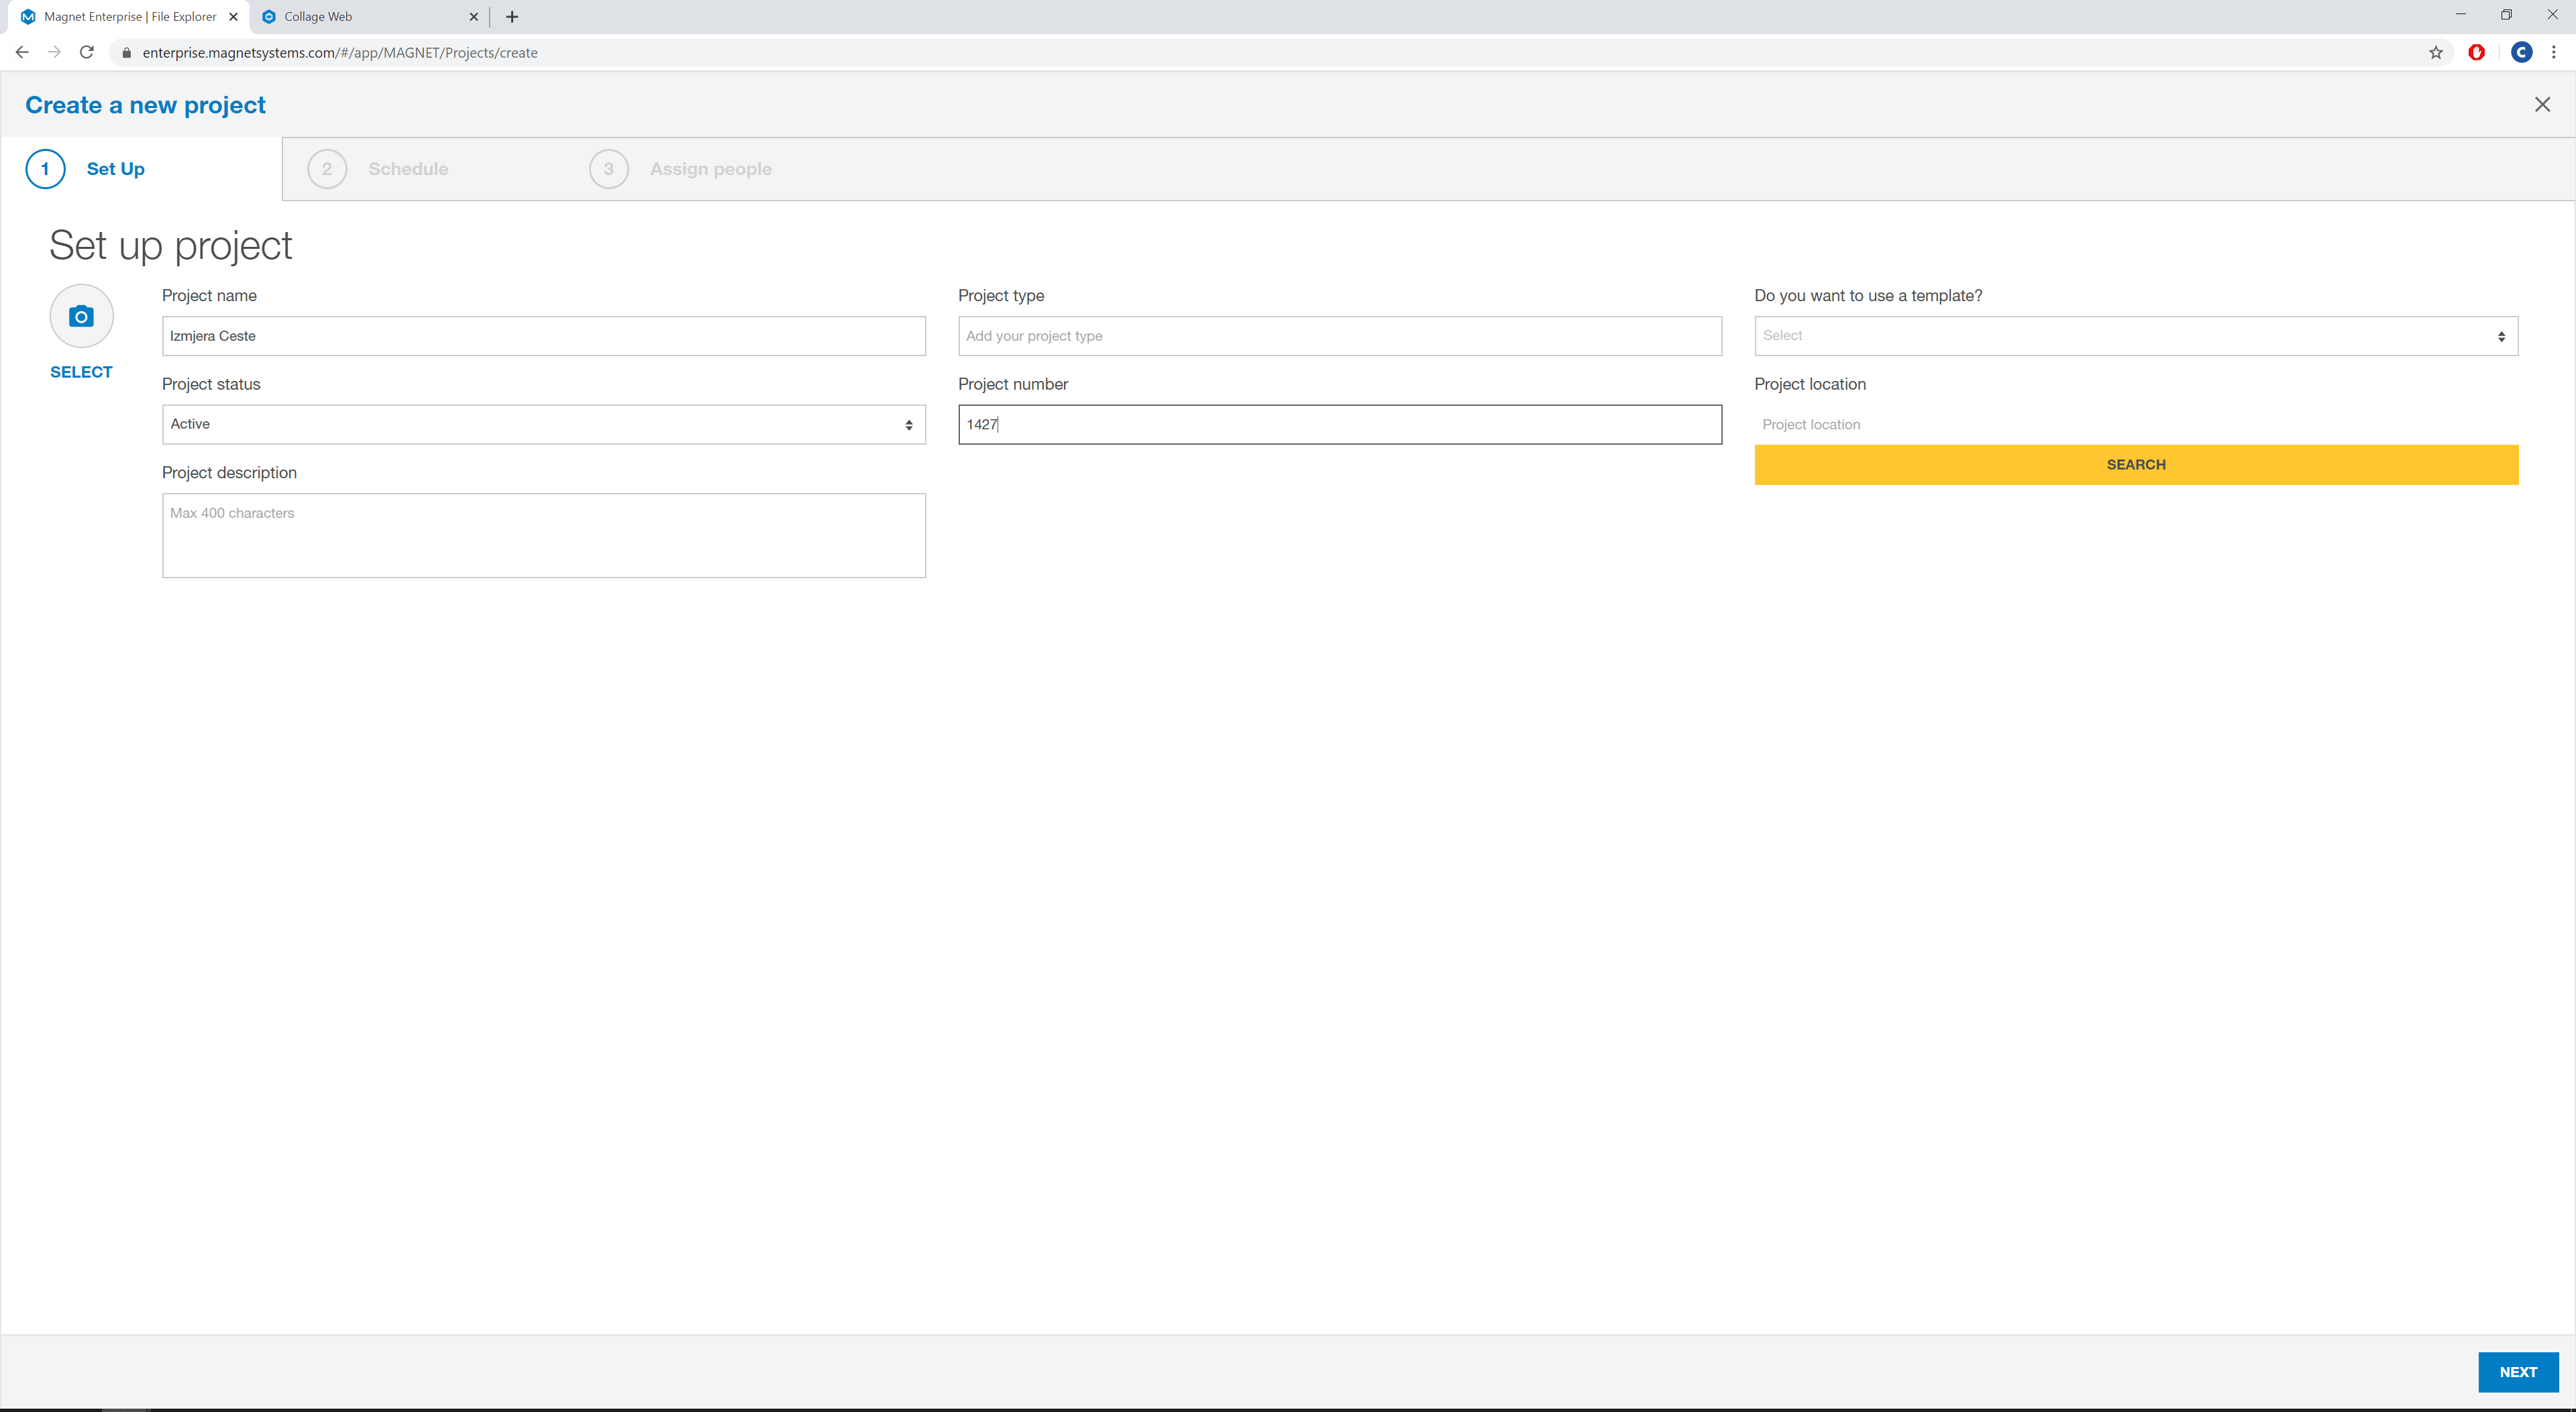
Task: Expand the template Select dropdown
Action: click(x=2135, y=336)
